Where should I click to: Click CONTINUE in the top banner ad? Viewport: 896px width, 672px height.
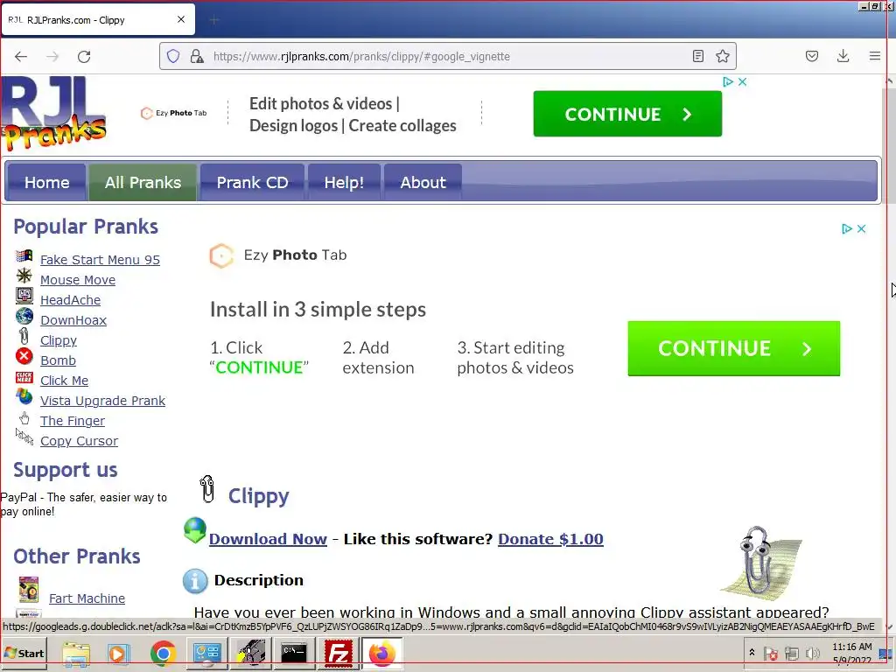[627, 114]
